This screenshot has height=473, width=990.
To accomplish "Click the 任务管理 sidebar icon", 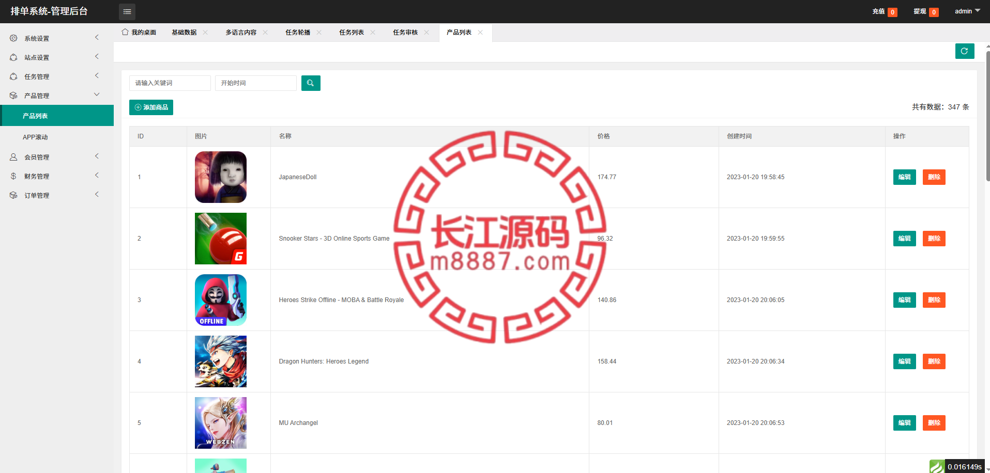I will click(13, 76).
